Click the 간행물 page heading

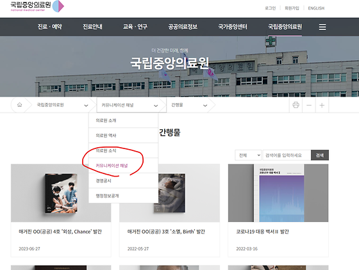(x=170, y=132)
